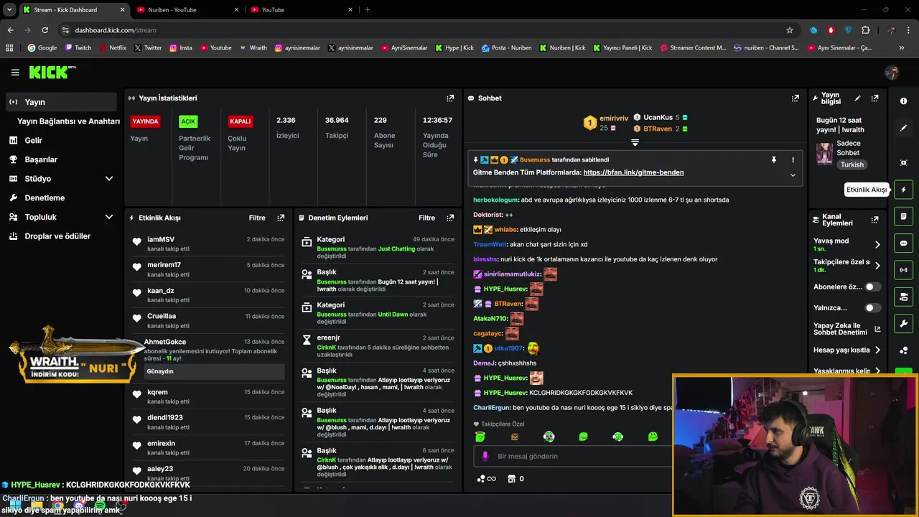Reload the dashboard page
919x517 pixels.
(45, 30)
